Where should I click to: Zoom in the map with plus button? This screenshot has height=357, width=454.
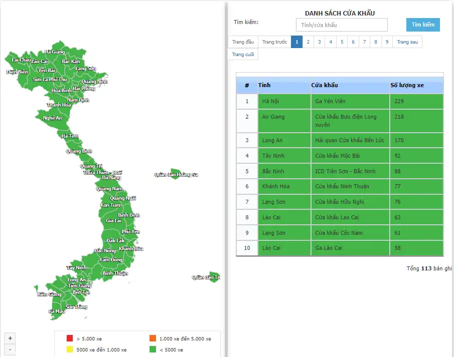[x=10, y=338]
